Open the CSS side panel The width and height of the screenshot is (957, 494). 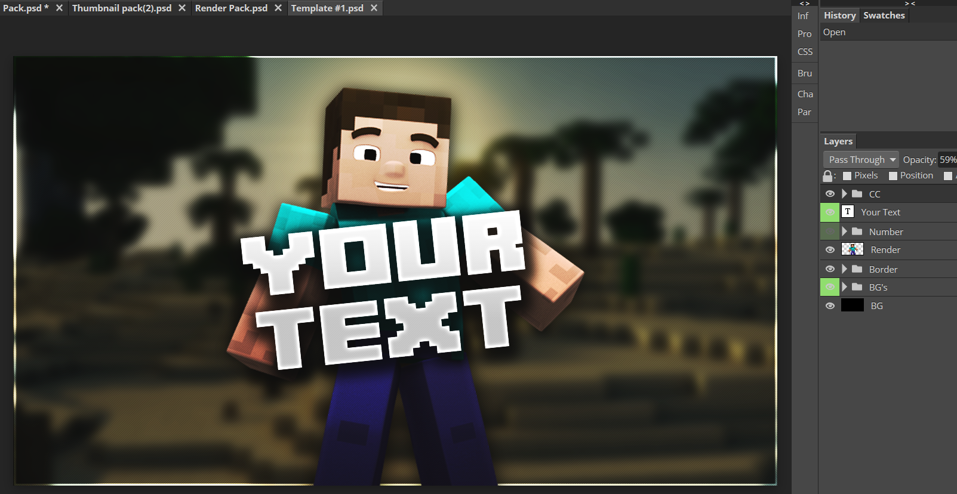pos(805,52)
